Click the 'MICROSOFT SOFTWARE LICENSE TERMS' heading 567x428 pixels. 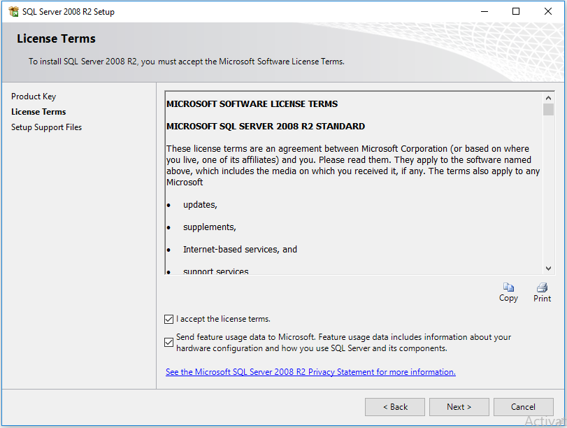tap(252, 104)
